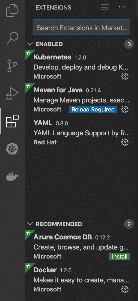The width and height of the screenshot is (138, 301).
Task: Collapse the RECOMMENDED section
Action: pyautogui.click(x=30, y=224)
